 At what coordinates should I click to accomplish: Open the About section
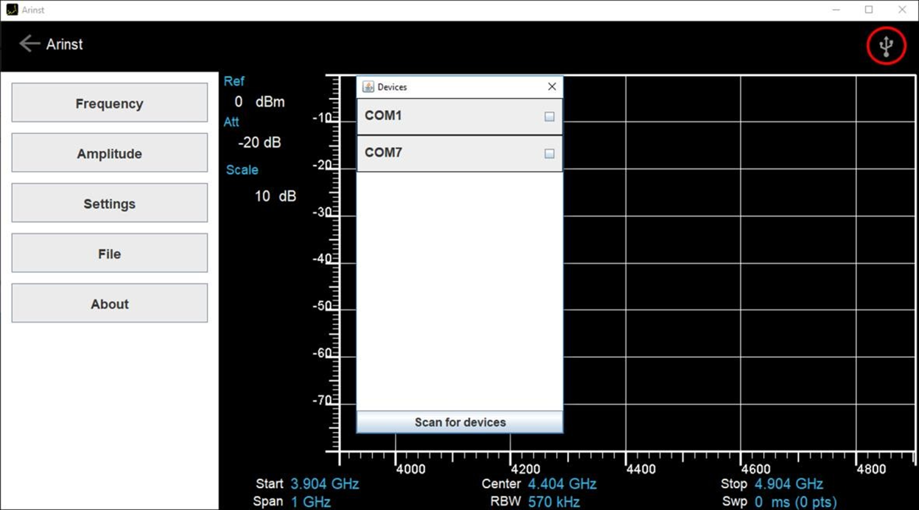[110, 304]
